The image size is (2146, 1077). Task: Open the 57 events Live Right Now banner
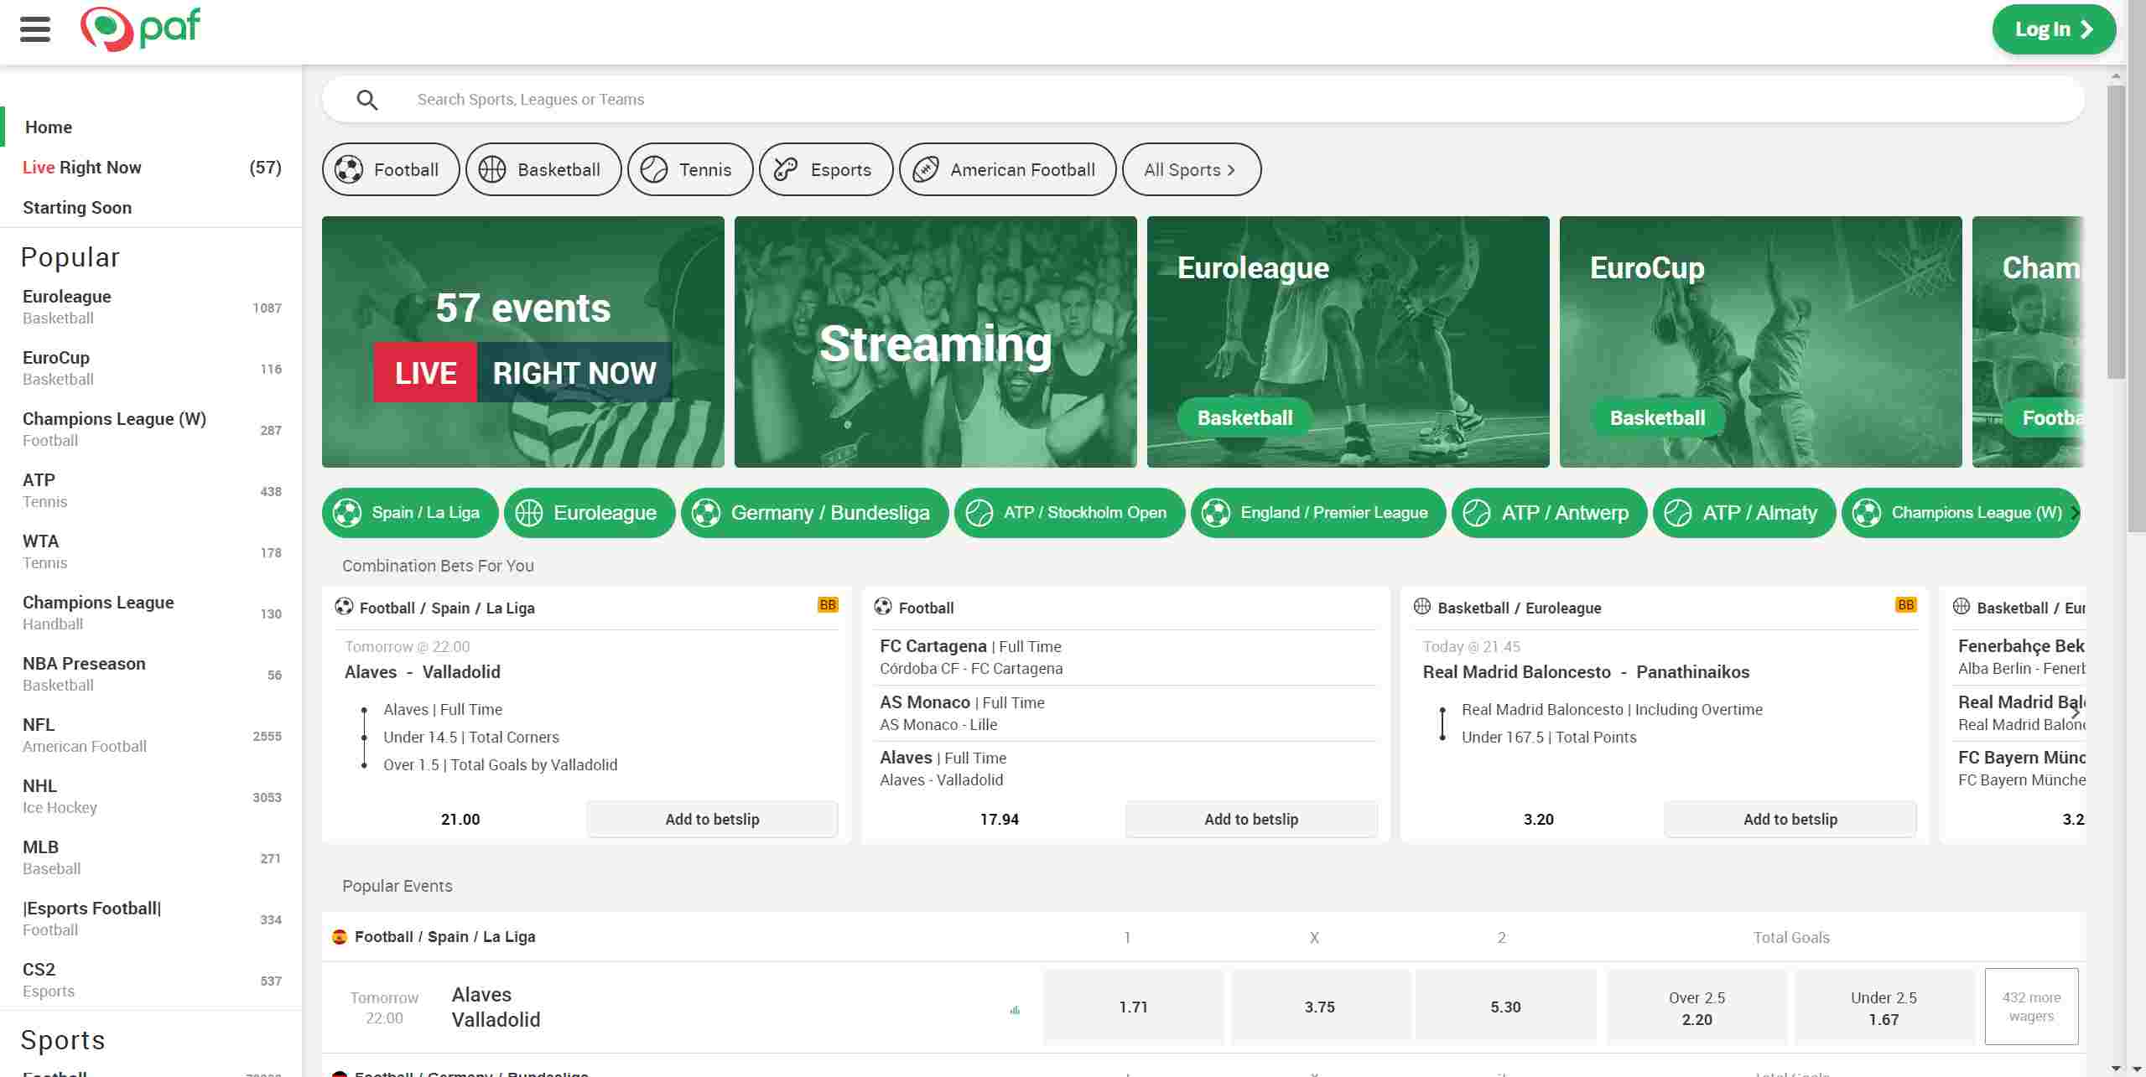click(523, 342)
